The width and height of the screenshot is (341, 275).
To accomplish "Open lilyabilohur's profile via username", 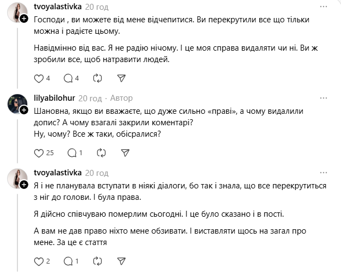I will 54,99.
